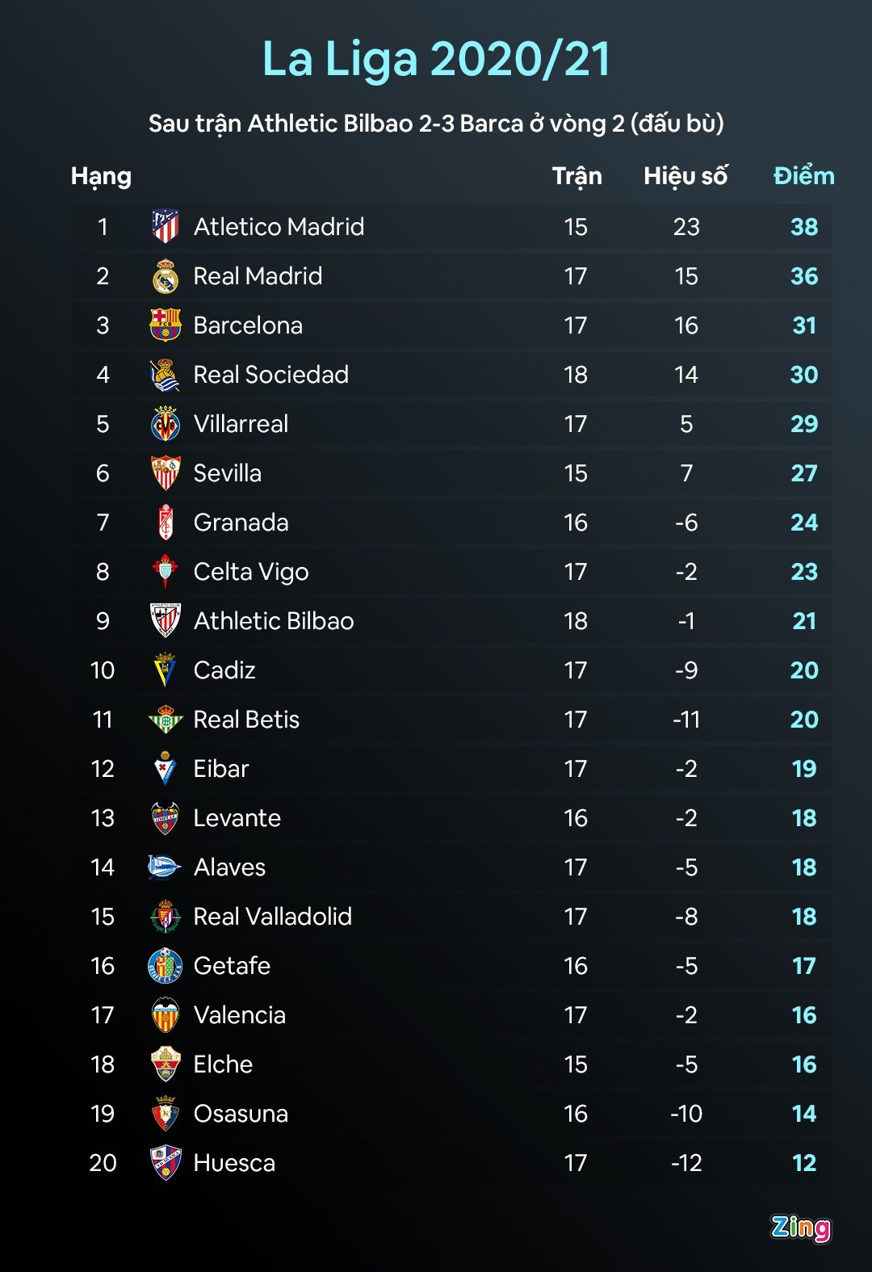The width and height of the screenshot is (872, 1272).
Task: Select the Real Betis green crest
Action: point(166,720)
